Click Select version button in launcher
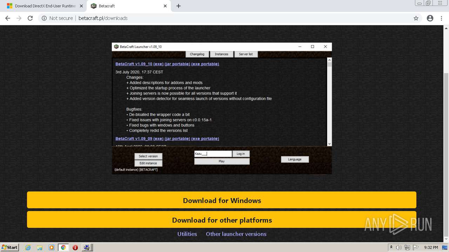The image size is (449, 252). click(148, 156)
